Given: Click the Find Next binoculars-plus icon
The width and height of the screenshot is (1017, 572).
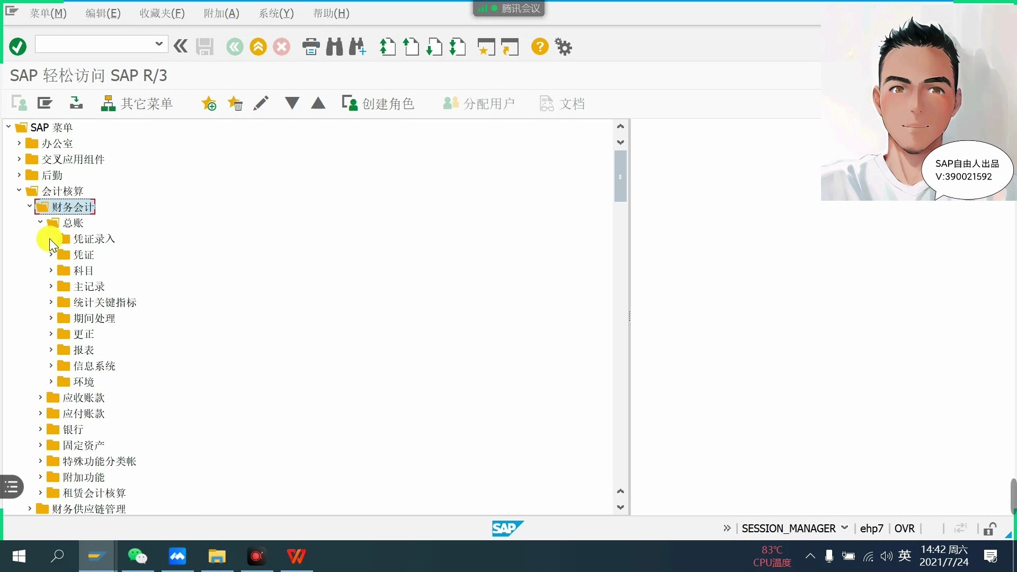Looking at the screenshot, I should point(358,47).
